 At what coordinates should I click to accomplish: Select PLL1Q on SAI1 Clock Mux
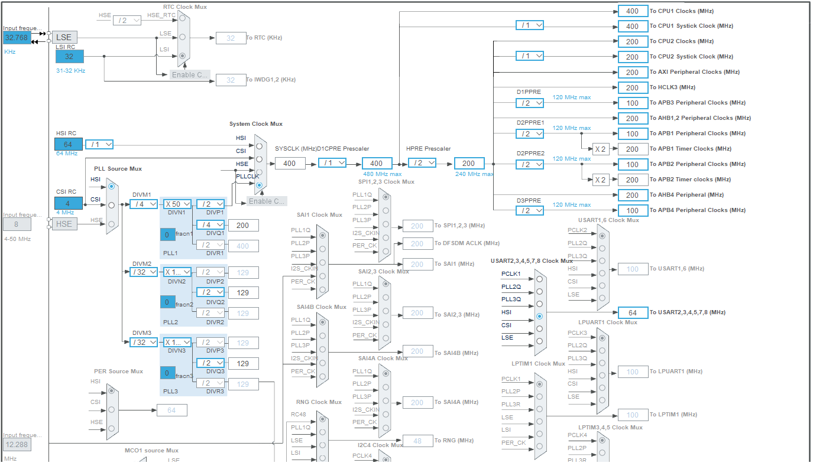tap(322, 234)
